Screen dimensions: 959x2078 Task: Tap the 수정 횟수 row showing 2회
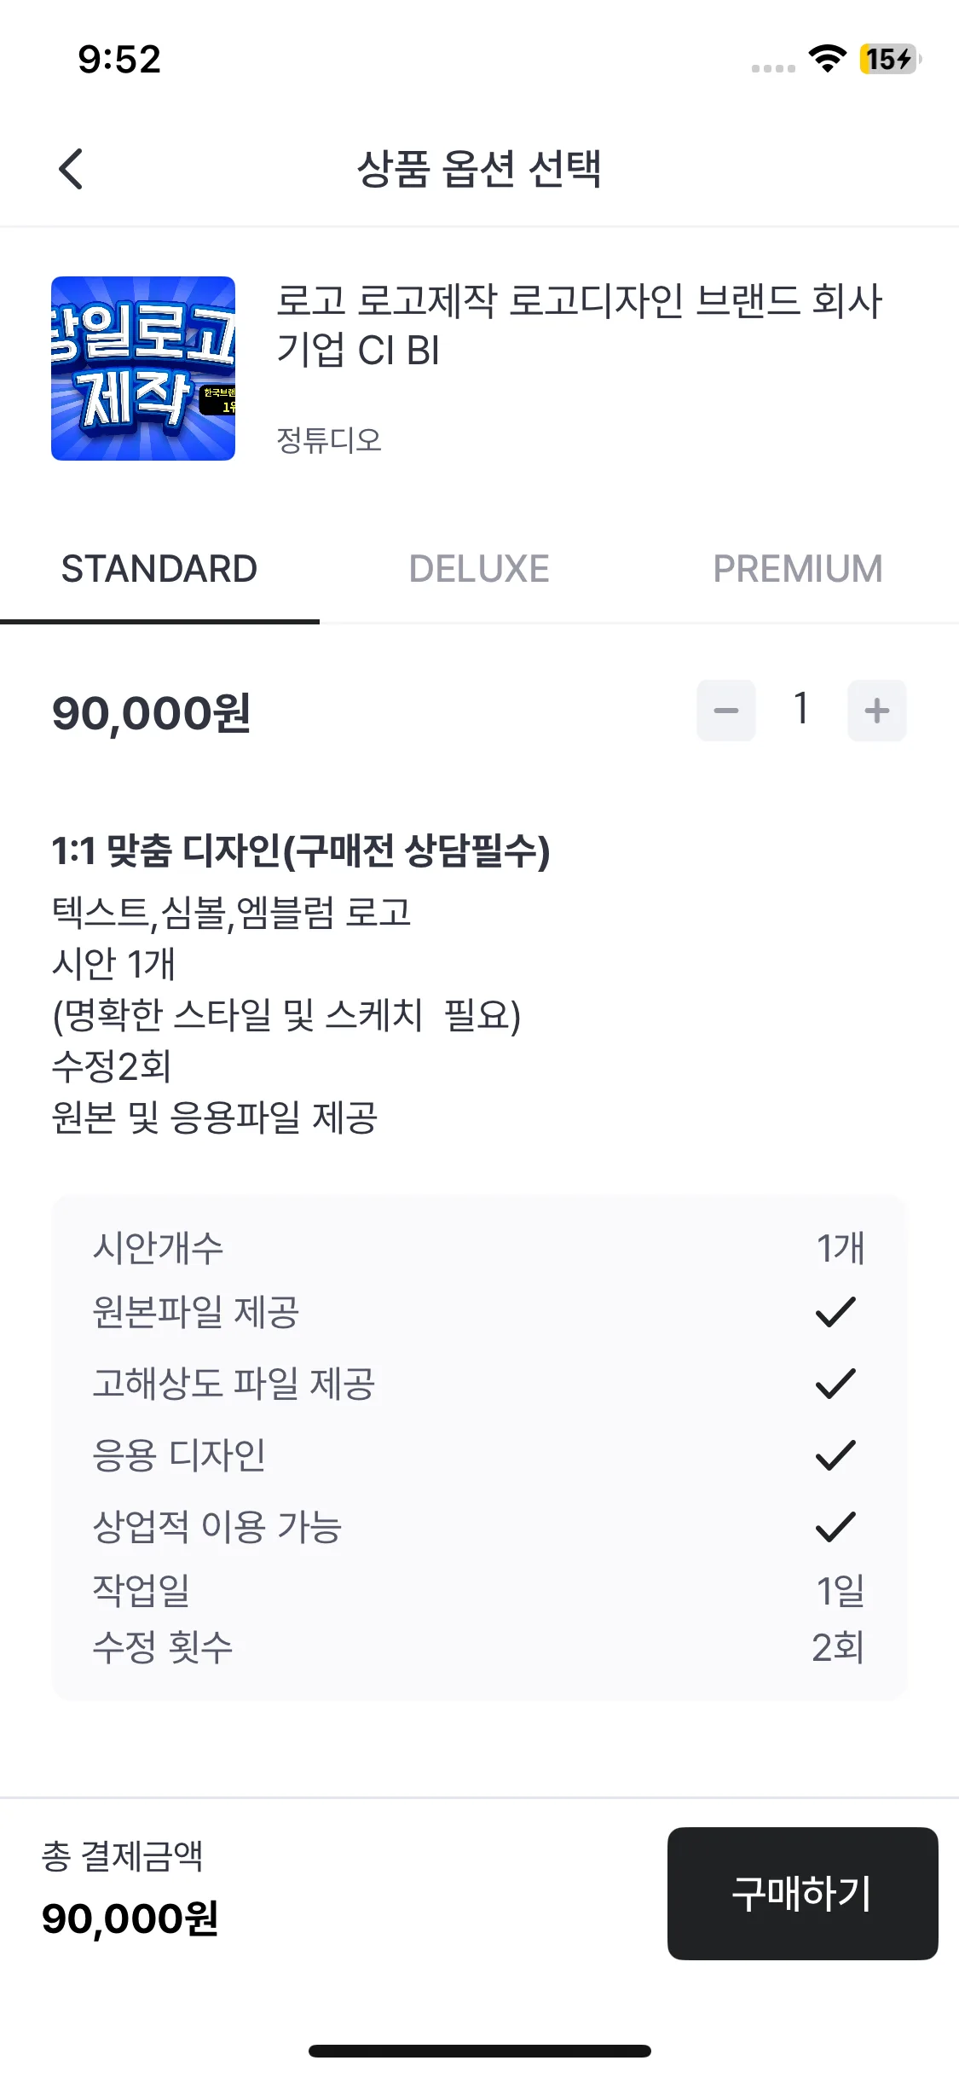(479, 1647)
